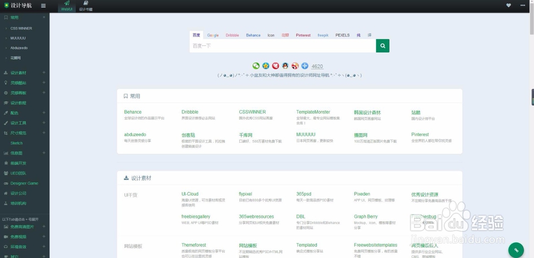The width and height of the screenshot is (534, 258).
Task: Switch to the Web/UI tab
Action: click(x=67, y=6)
